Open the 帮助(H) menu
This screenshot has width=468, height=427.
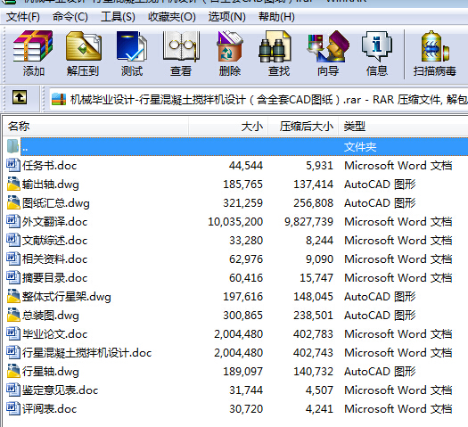pos(276,17)
